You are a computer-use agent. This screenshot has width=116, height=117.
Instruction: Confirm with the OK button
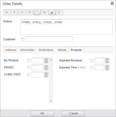(x=42, y=113)
